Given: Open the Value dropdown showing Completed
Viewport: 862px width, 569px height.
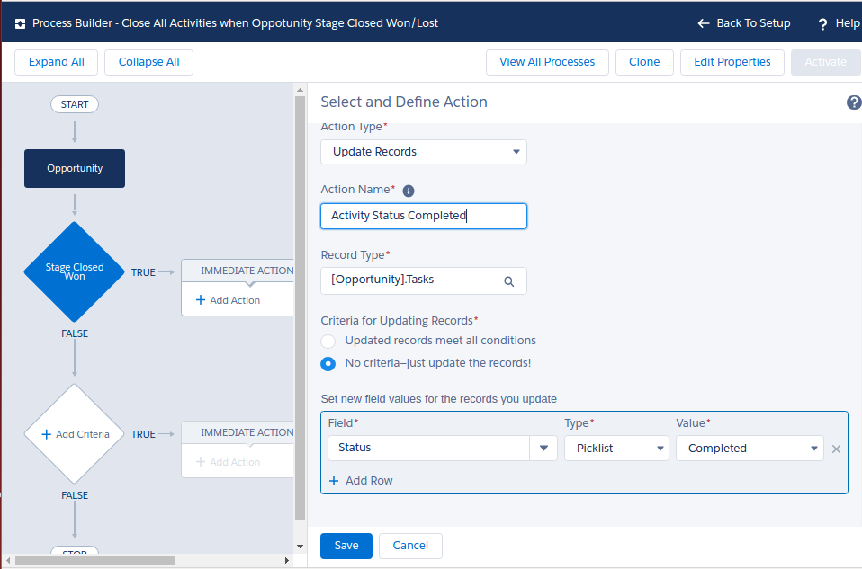Looking at the screenshot, I should [750, 449].
